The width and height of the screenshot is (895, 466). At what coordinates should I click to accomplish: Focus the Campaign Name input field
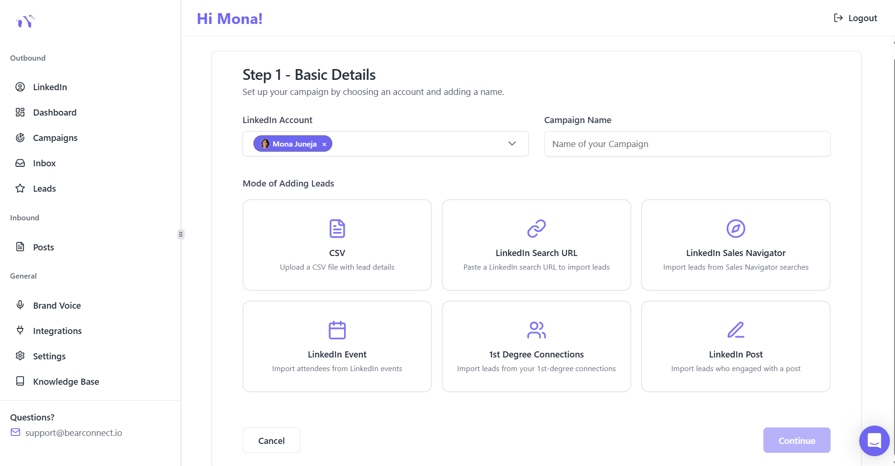click(x=687, y=144)
